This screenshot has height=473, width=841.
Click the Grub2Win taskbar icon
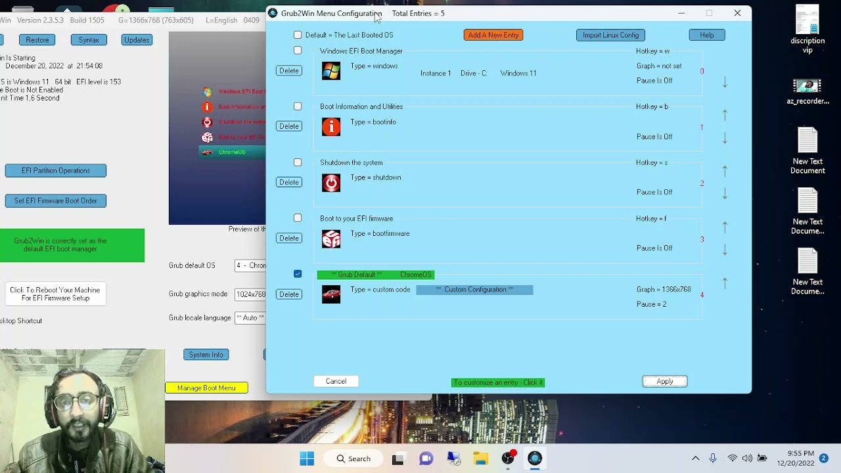pyautogui.click(x=535, y=459)
